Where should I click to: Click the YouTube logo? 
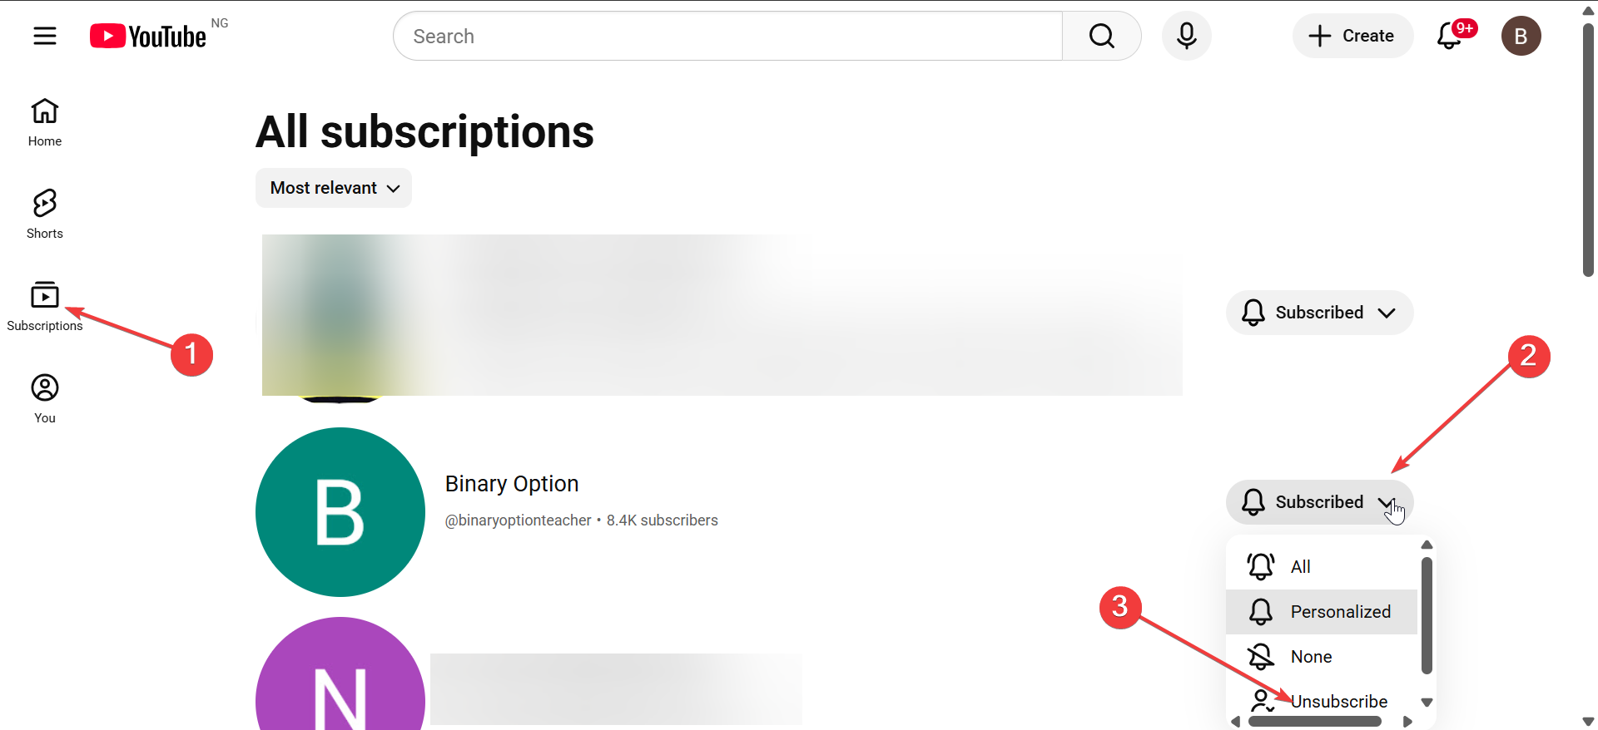tap(148, 36)
